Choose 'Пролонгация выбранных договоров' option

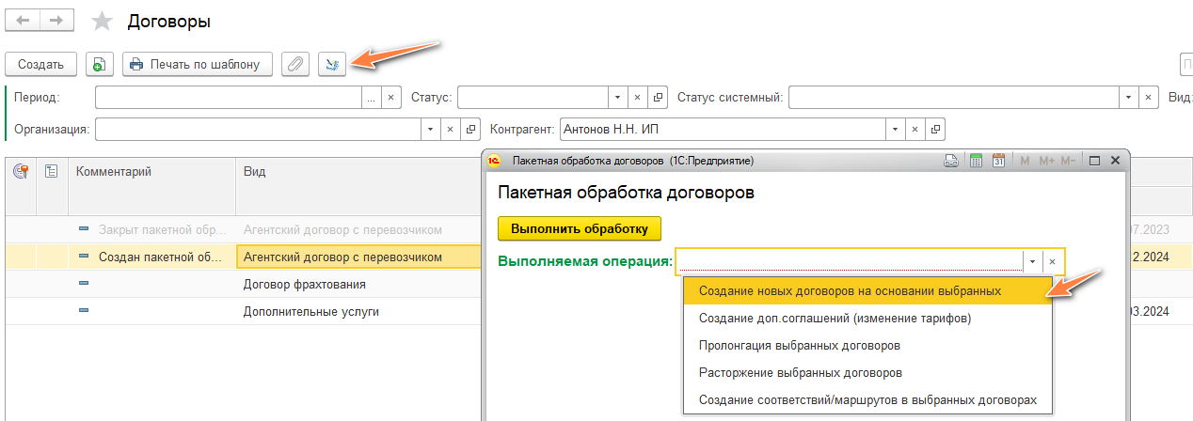[800, 346]
